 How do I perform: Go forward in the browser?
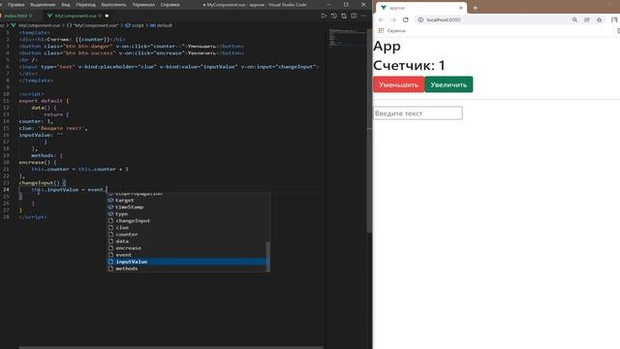click(x=393, y=19)
